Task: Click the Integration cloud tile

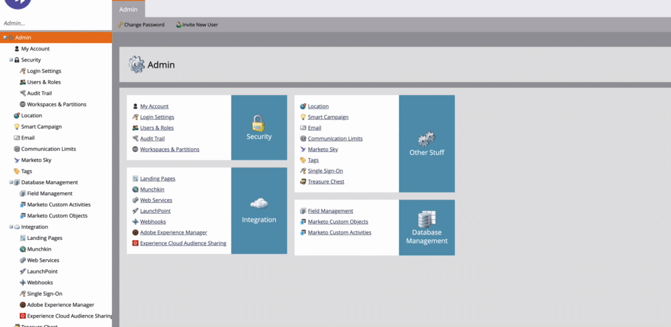Action: [259, 210]
